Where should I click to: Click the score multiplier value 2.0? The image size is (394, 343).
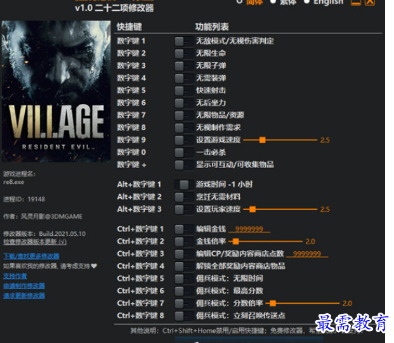pos(347,304)
